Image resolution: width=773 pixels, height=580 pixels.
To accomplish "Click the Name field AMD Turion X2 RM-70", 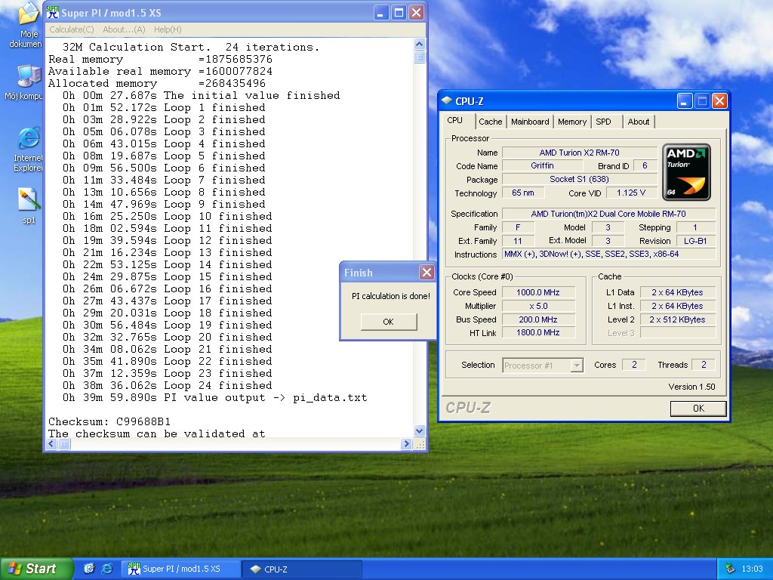I will pyautogui.click(x=579, y=153).
